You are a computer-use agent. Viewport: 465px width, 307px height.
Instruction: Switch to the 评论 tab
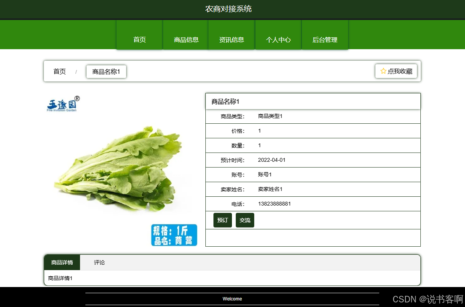[x=99, y=262]
